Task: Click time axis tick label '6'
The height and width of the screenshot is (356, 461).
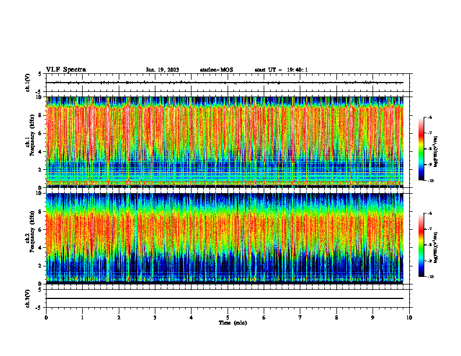Action: tap(264, 318)
